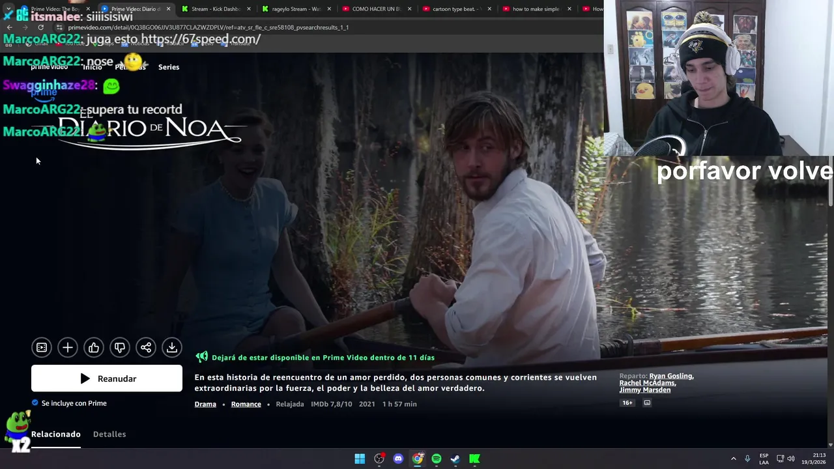Click the browser address bar URL
The width and height of the screenshot is (834, 469).
208,27
